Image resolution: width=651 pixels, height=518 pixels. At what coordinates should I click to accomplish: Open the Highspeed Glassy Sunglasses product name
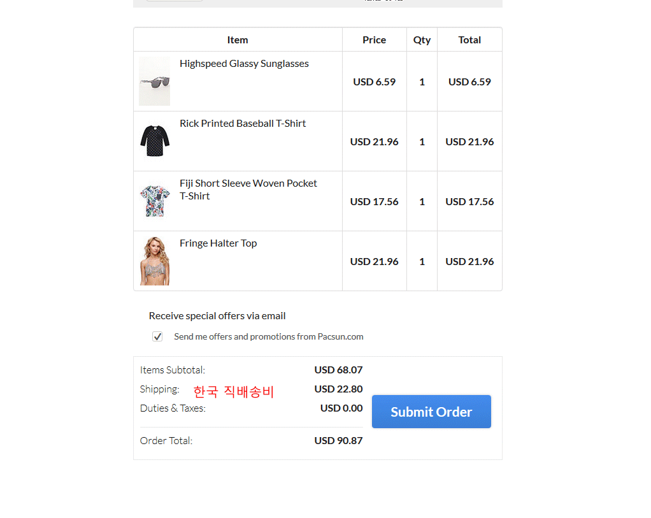point(244,64)
